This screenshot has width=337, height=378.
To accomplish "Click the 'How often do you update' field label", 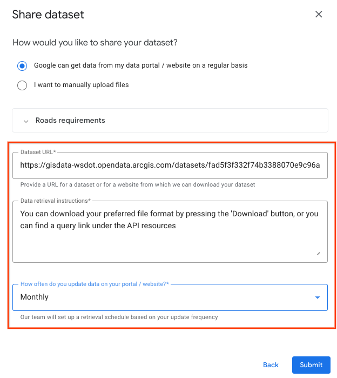I will pyautogui.click(x=94, y=284).
